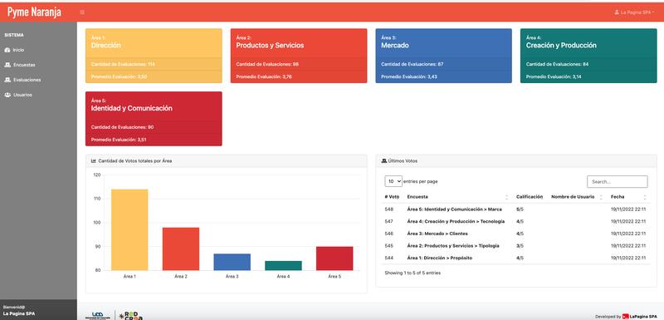Sort table by Encuesta column
Viewport: 664px width, 320px height.
(417, 197)
